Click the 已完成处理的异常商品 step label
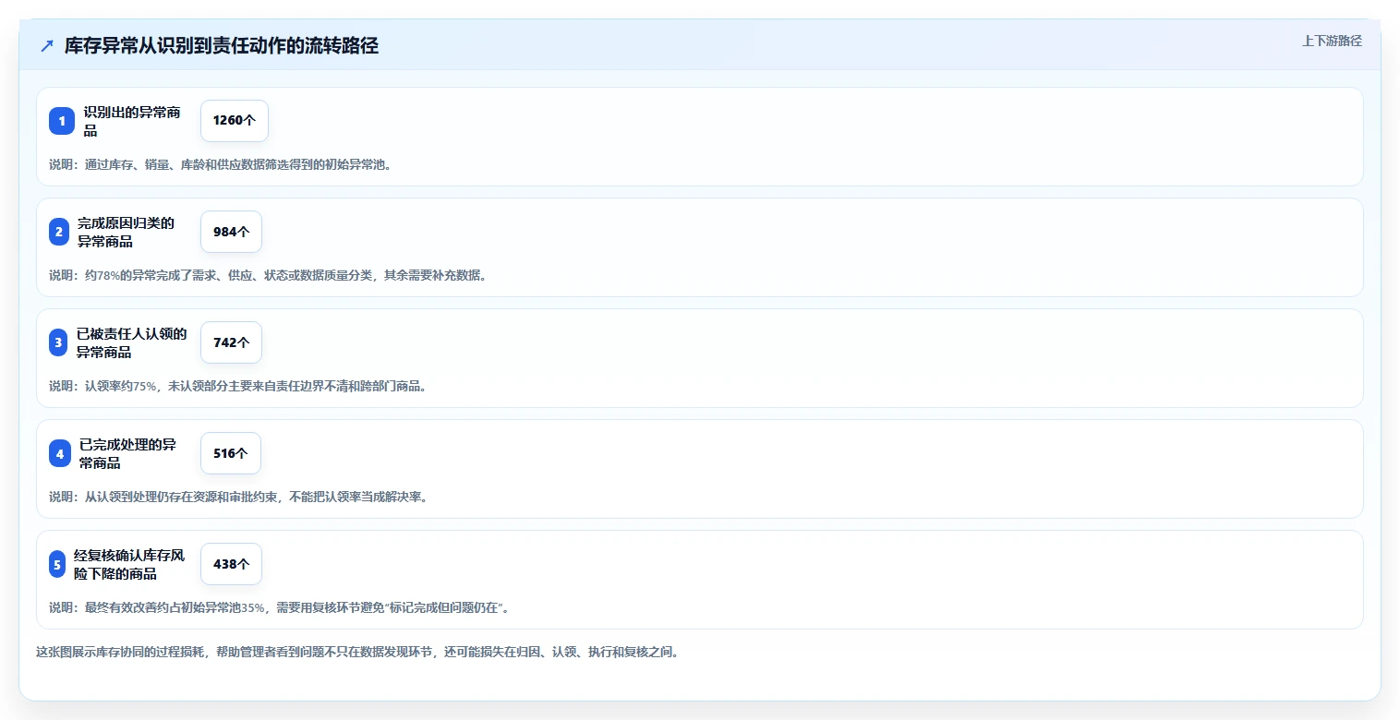1400x720 pixels. [128, 453]
